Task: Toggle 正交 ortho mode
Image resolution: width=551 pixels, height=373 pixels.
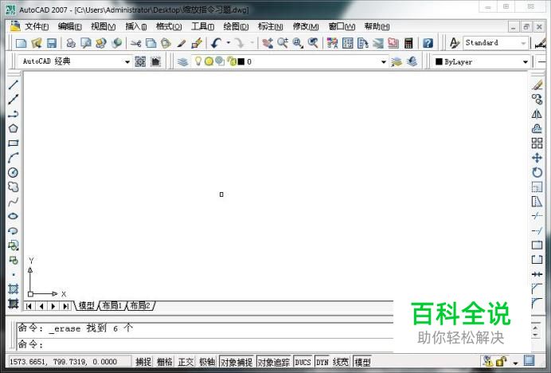Action: tap(186, 362)
